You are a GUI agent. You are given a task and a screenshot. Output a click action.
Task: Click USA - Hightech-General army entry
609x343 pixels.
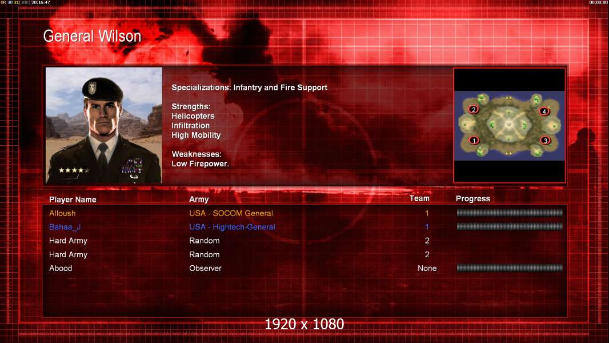(x=233, y=228)
